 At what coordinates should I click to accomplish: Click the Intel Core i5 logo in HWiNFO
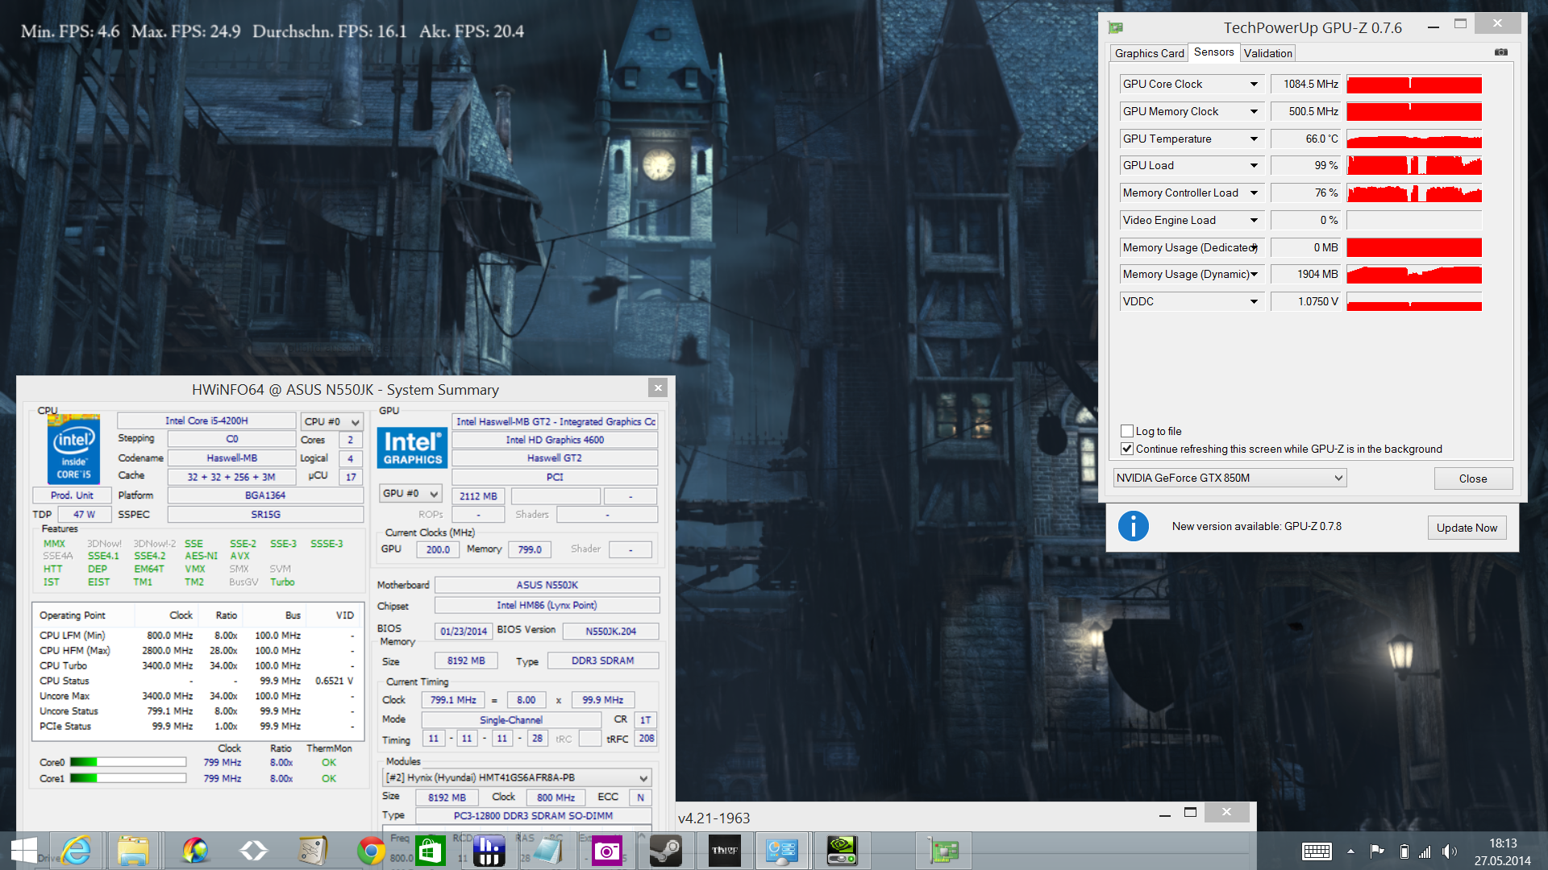[x=73, y=449]
